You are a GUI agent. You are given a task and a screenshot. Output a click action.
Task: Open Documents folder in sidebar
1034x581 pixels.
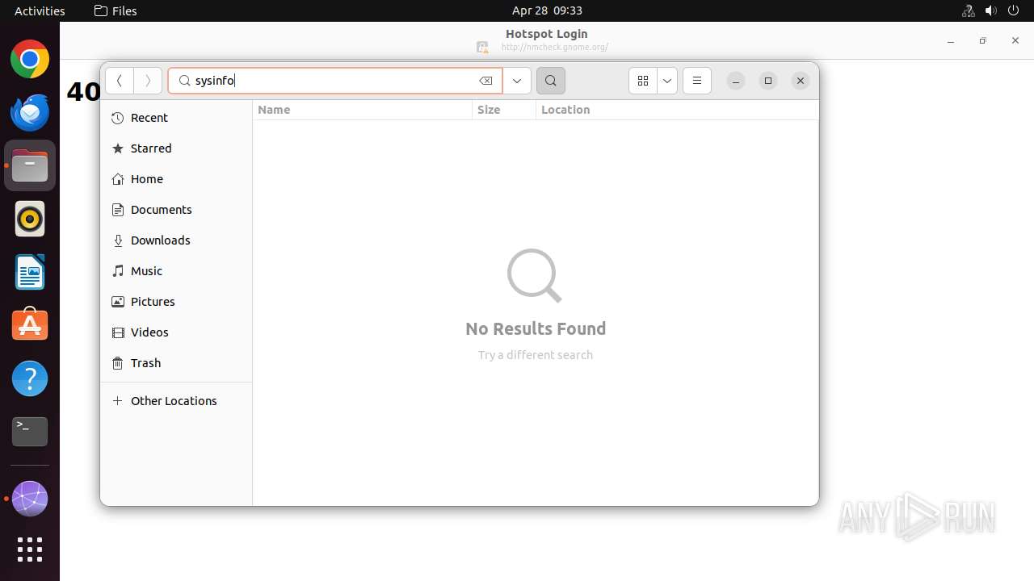point(176,210)
